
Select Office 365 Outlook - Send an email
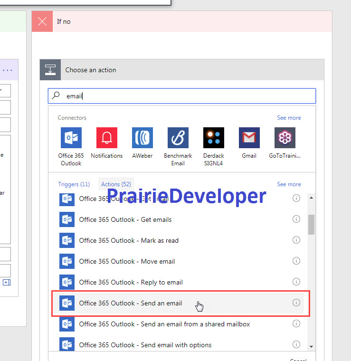180,303
